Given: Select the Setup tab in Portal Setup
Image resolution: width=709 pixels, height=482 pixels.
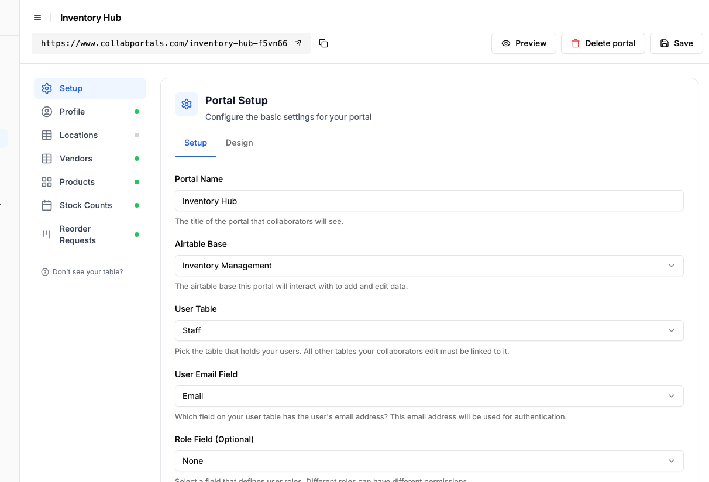Looking at the screenshot, I should [x=195, y=143].
